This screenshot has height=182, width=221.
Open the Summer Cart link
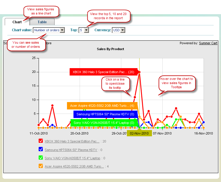[208, 43]
